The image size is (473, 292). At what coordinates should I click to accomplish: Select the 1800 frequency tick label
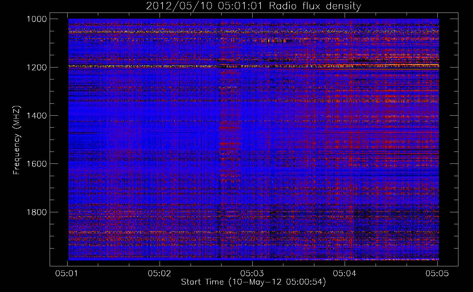click(37, 212)
